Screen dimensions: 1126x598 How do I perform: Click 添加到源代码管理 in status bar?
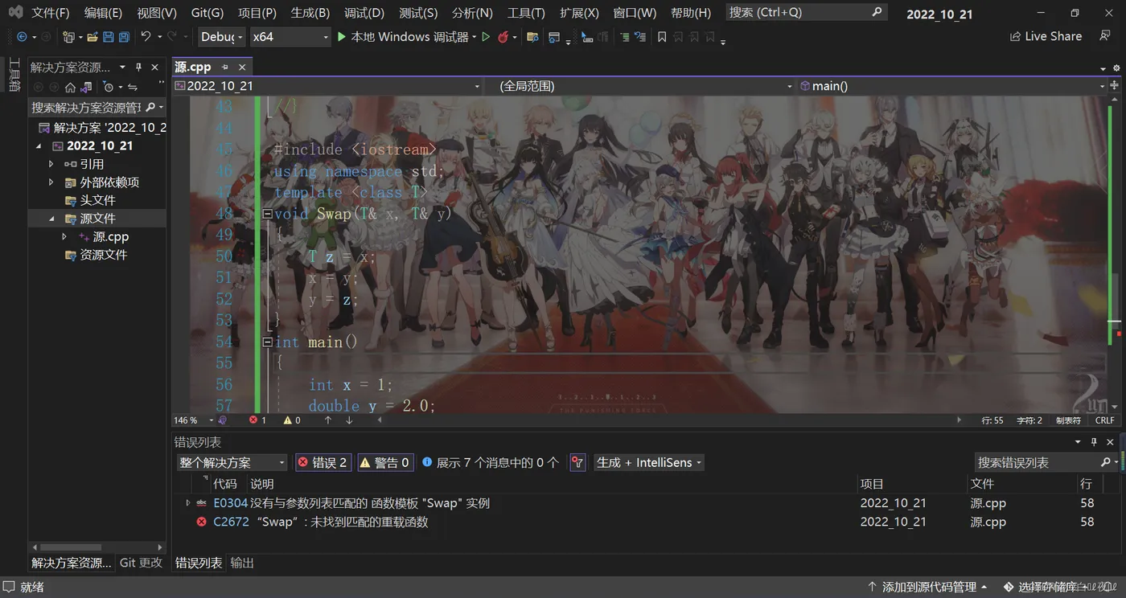pos(929,588)
